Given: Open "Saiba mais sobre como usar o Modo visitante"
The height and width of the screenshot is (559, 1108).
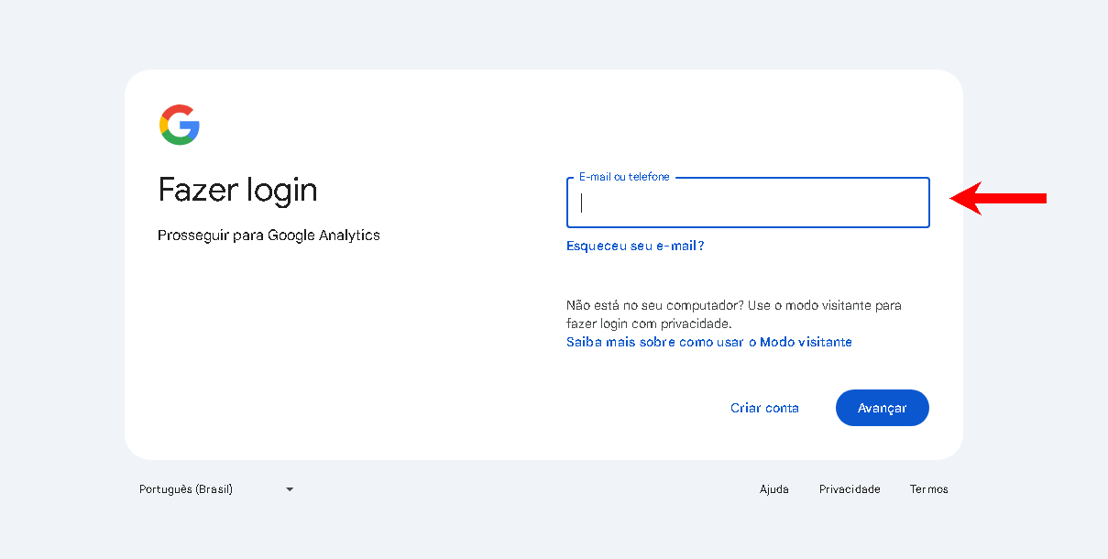Looking at the screenshot, I should tap(709, 342).
